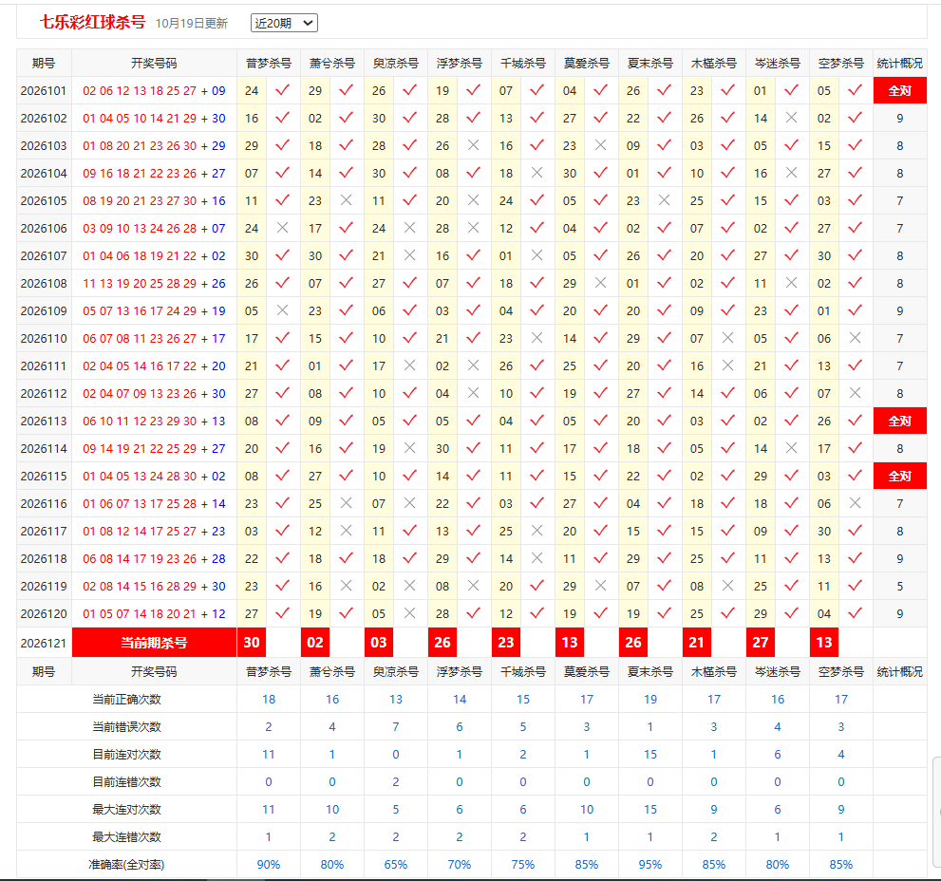The image size is (941, 881).
Task: Click period number 2026121 in the current row
Action: click(x=44, y=644)
